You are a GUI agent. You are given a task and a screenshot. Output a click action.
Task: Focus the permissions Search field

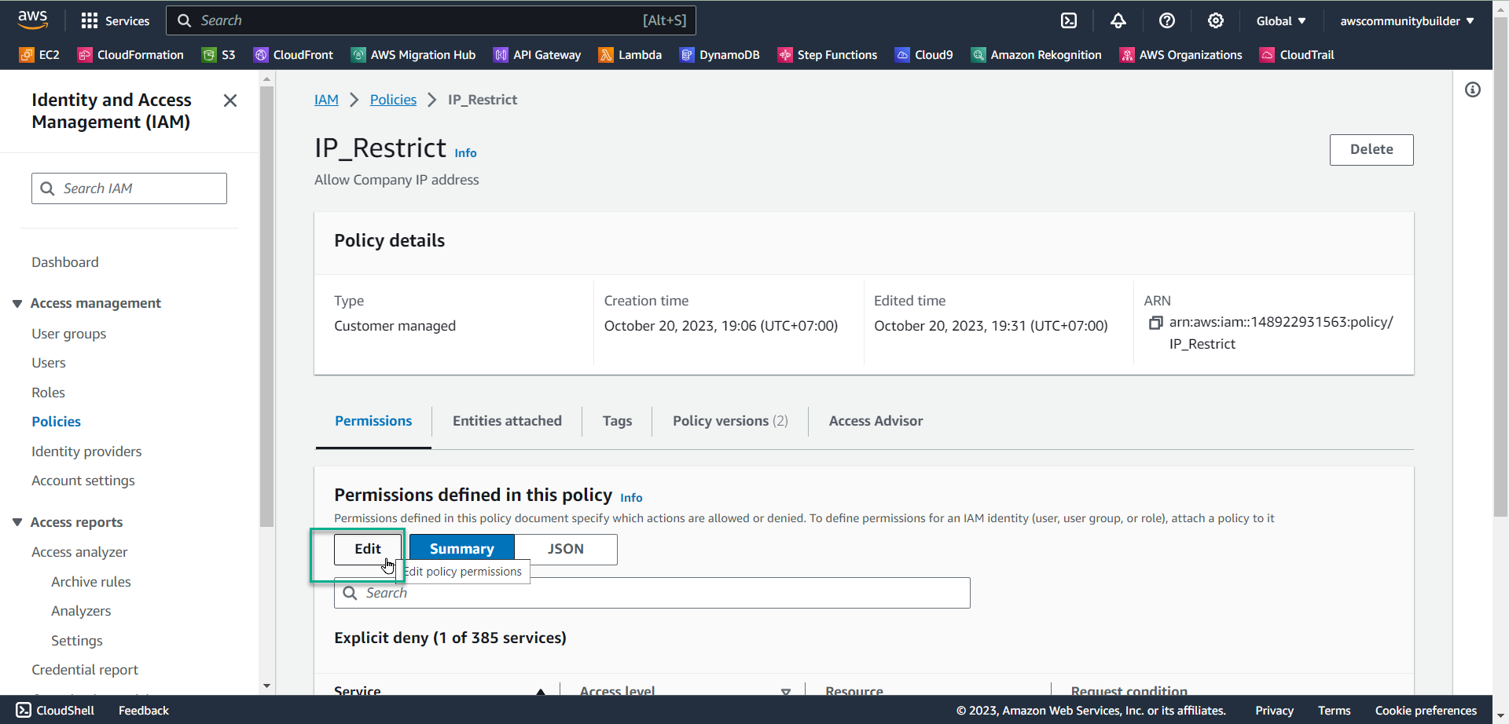pos(652,593)
